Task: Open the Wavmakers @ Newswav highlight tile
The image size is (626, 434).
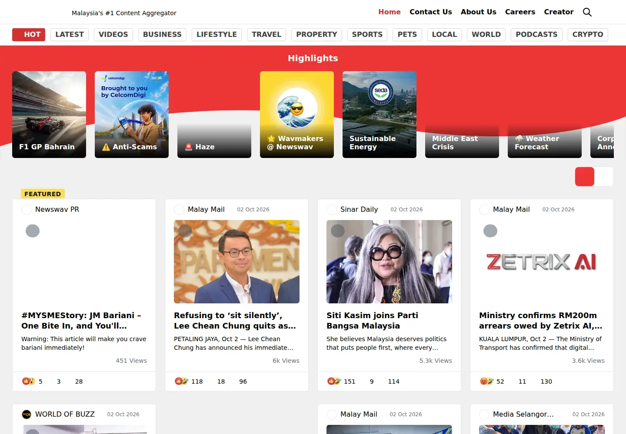Action: (297, 115)
